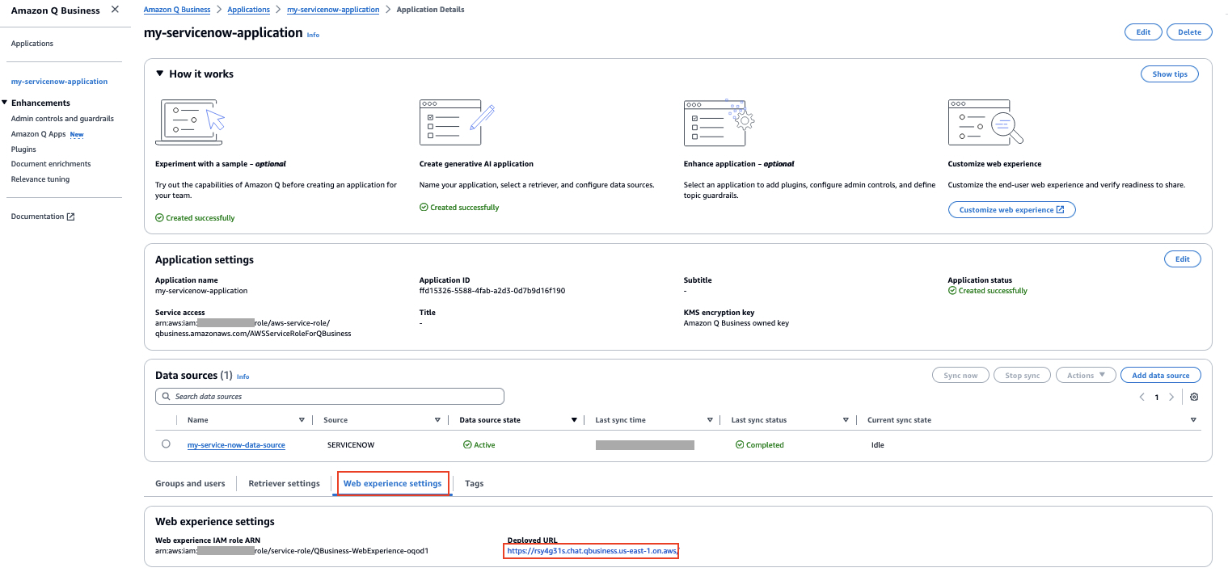
Task: Click the Completed sync status cell
Action: click(760, 445)
